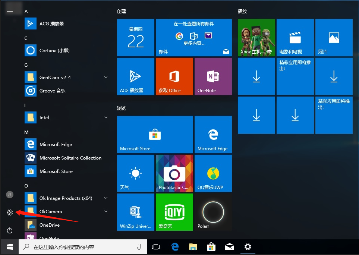Viewport: 359px width, 255px height.
Task: Click the letter I group header
Action: click(25, 105)
